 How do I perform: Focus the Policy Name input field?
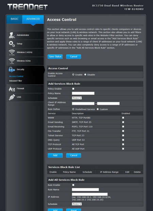tap(83, 93)
